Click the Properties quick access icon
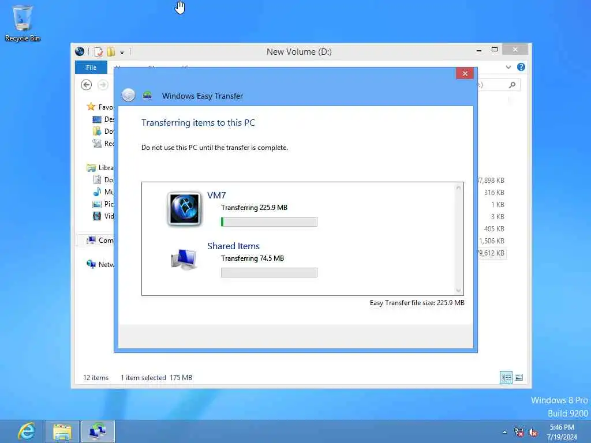This screenshot has width=591, height=443. point(98,52)
